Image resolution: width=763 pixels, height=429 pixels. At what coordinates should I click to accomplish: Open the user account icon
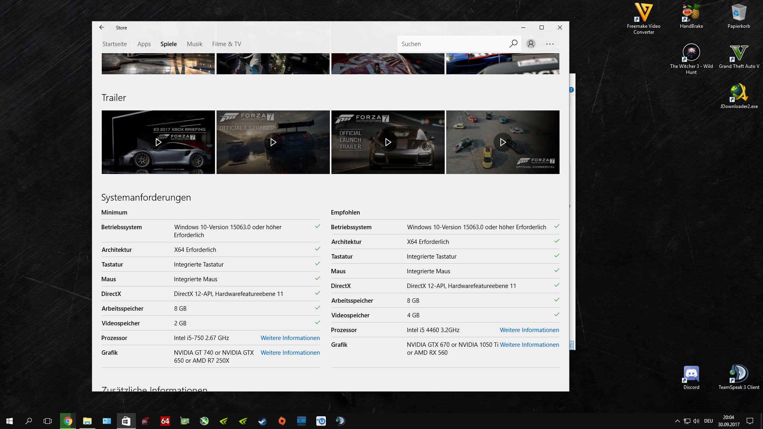pos(531,44)
